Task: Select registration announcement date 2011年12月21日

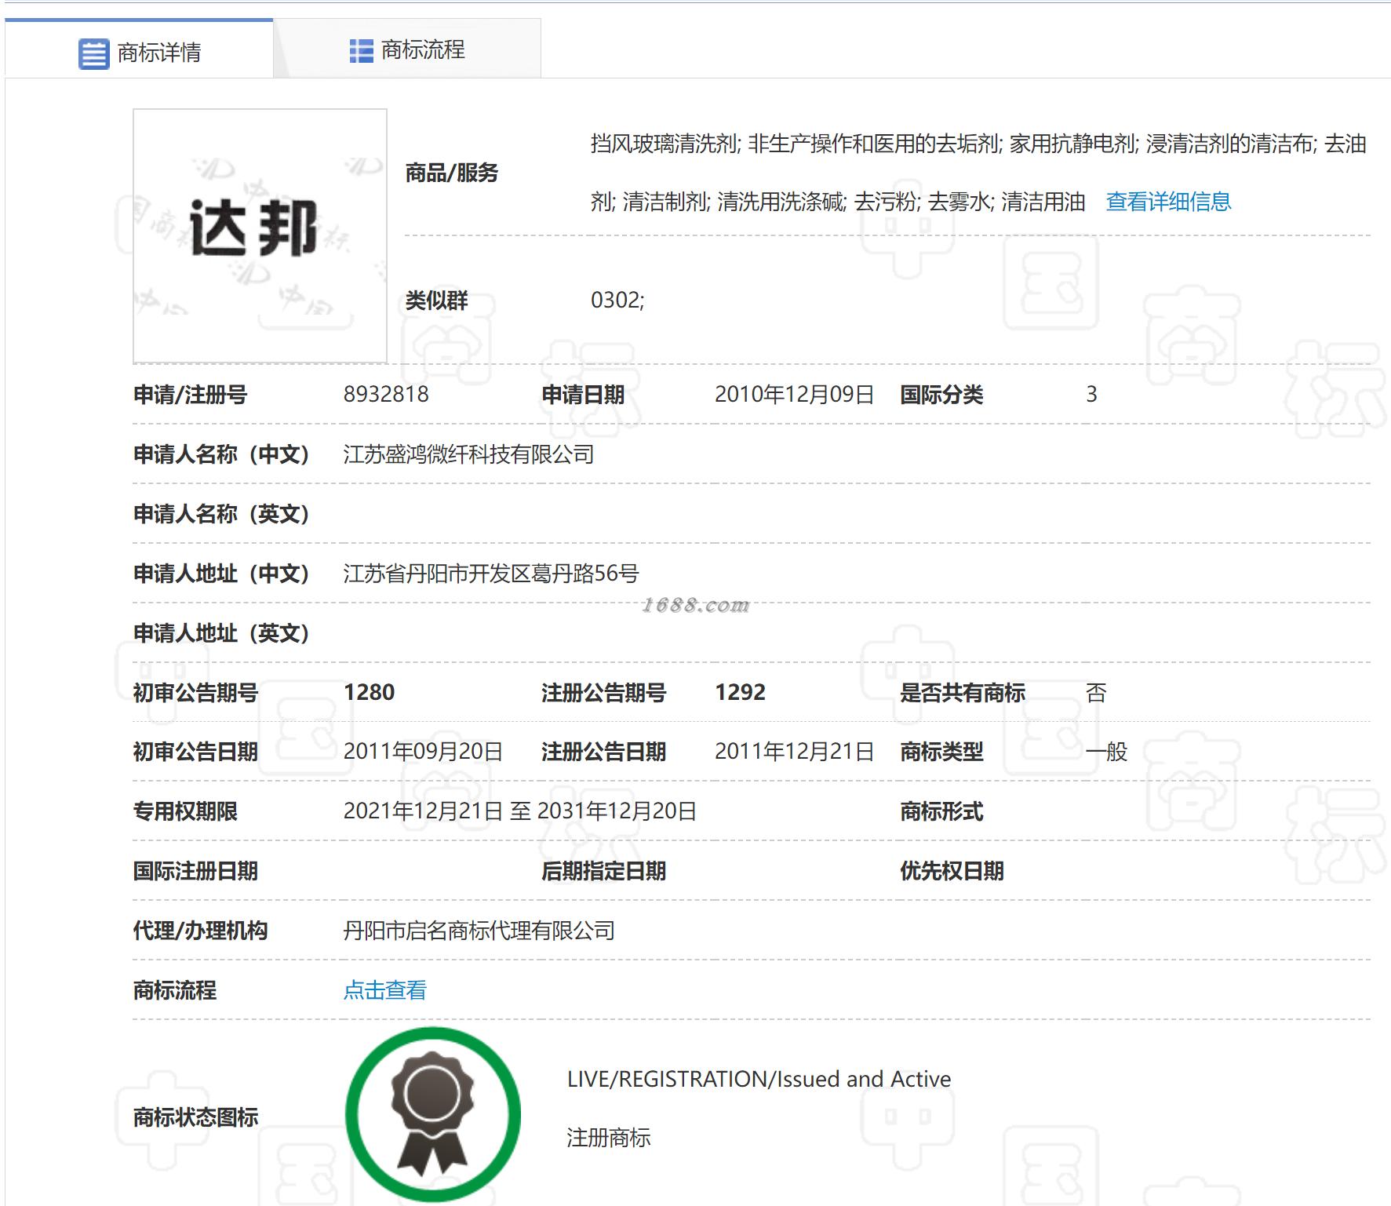Action: click(794, 752)
